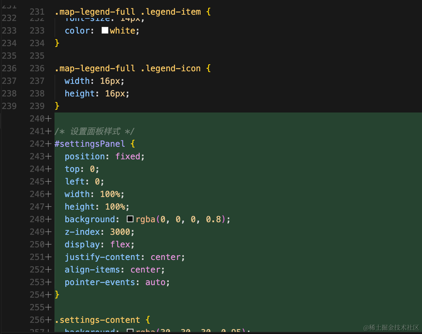This screenshot has width=422, height=334.
Task: Click added line number "256+"
Action: [x=41, y=320]
